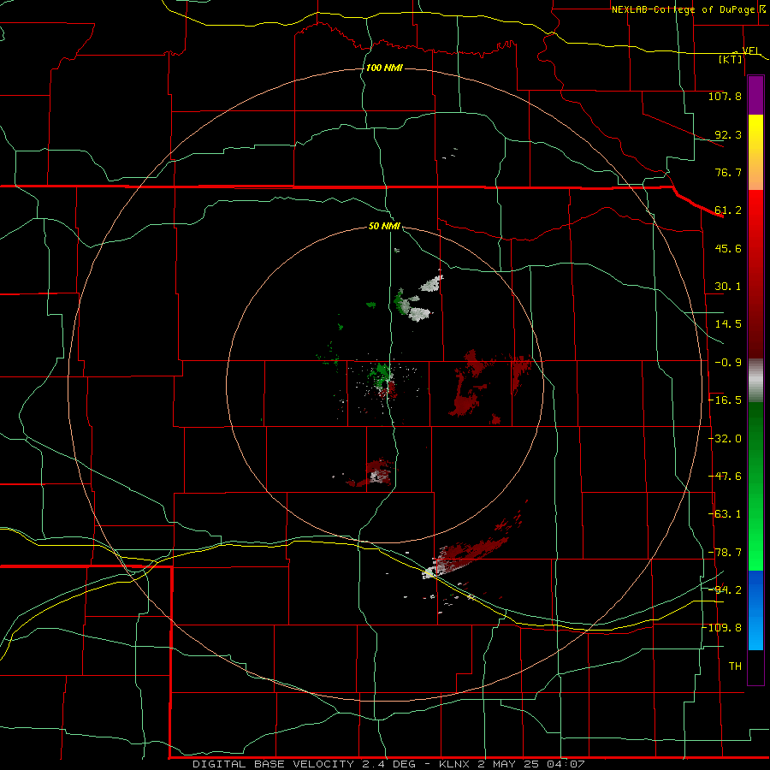Click the 30.1 velocity scale value

tap(728, 287)
